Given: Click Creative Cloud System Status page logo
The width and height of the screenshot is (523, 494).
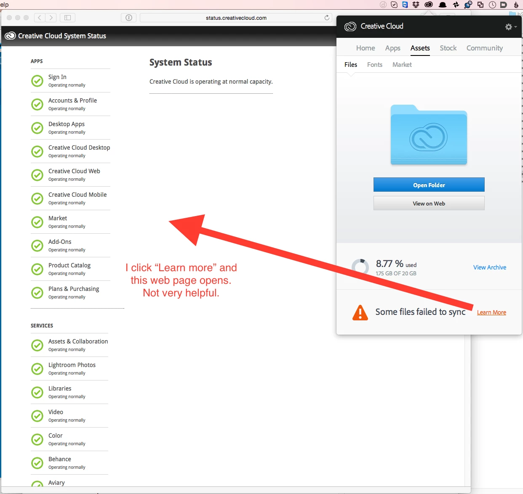Looking at the screenshot, I should (10, 36).
